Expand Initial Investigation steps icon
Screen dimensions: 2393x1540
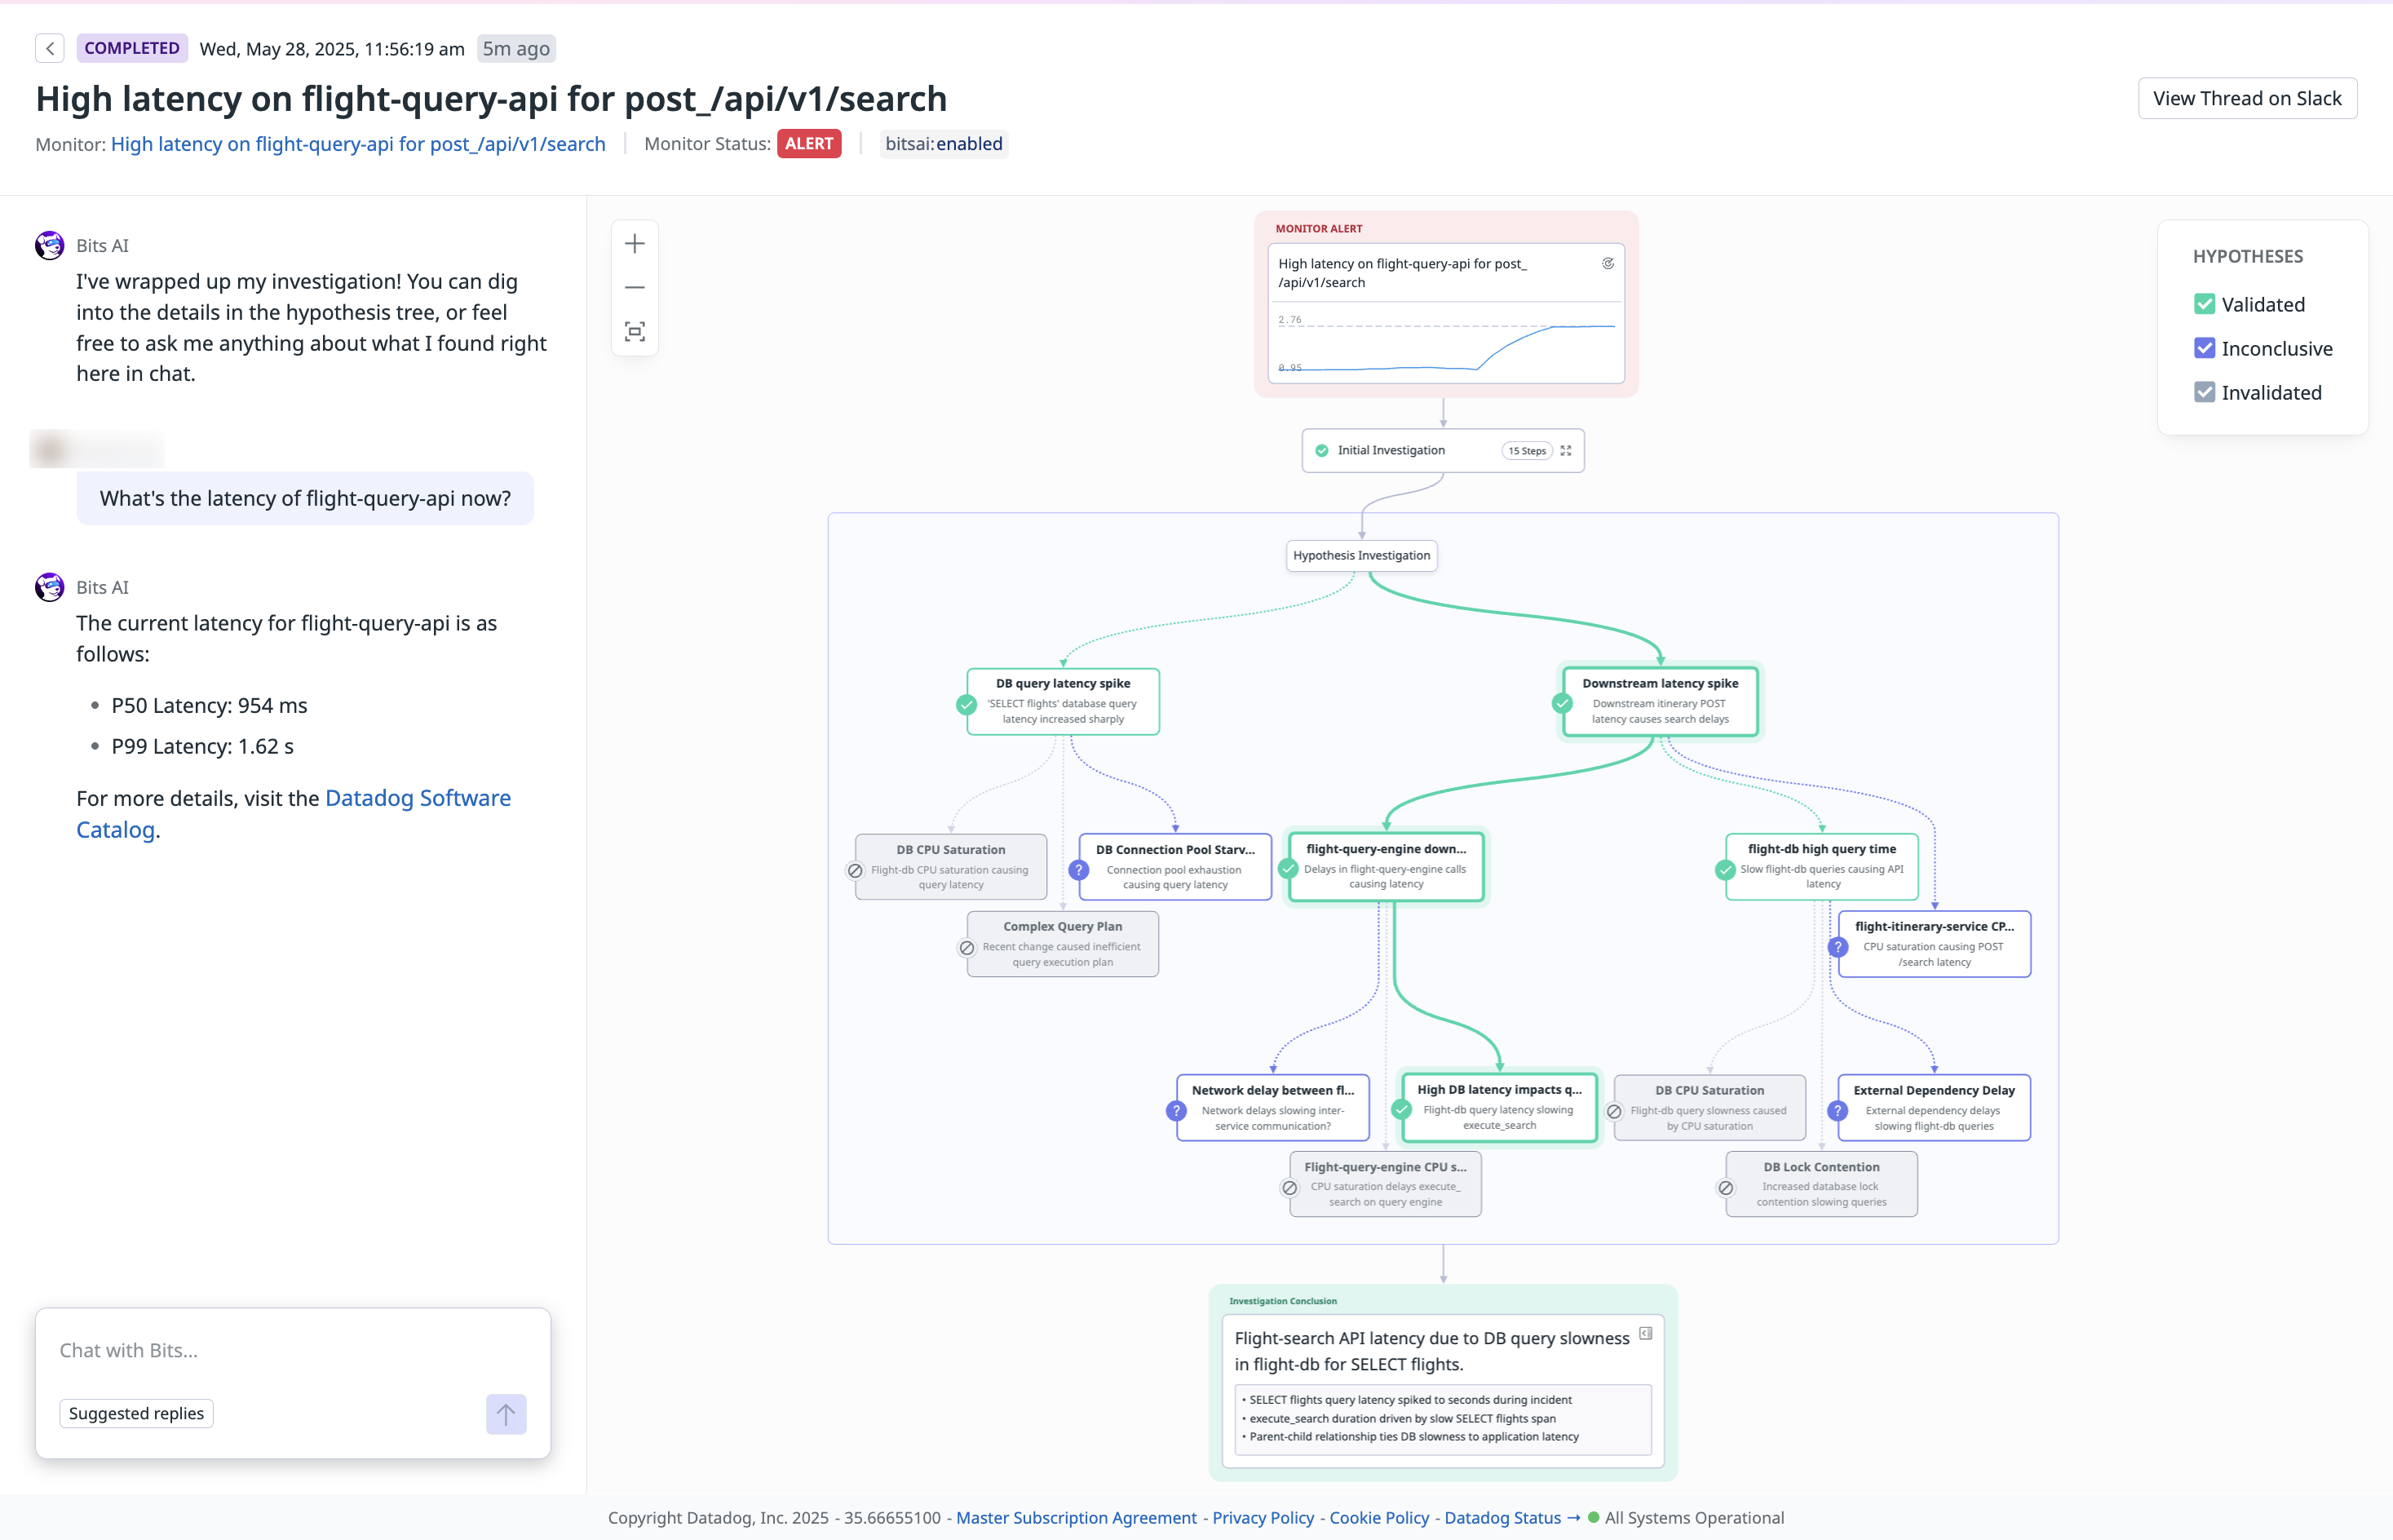[1566, 451]
